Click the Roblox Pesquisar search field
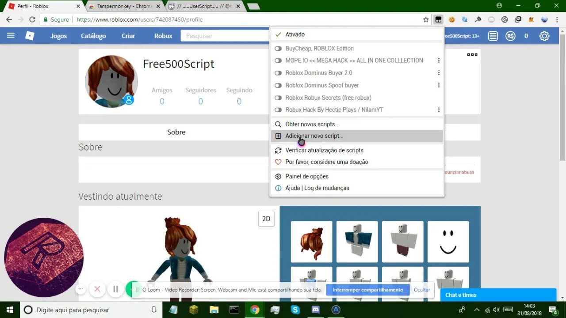Viewport: 566px width, 318px height. click(226, 36)
